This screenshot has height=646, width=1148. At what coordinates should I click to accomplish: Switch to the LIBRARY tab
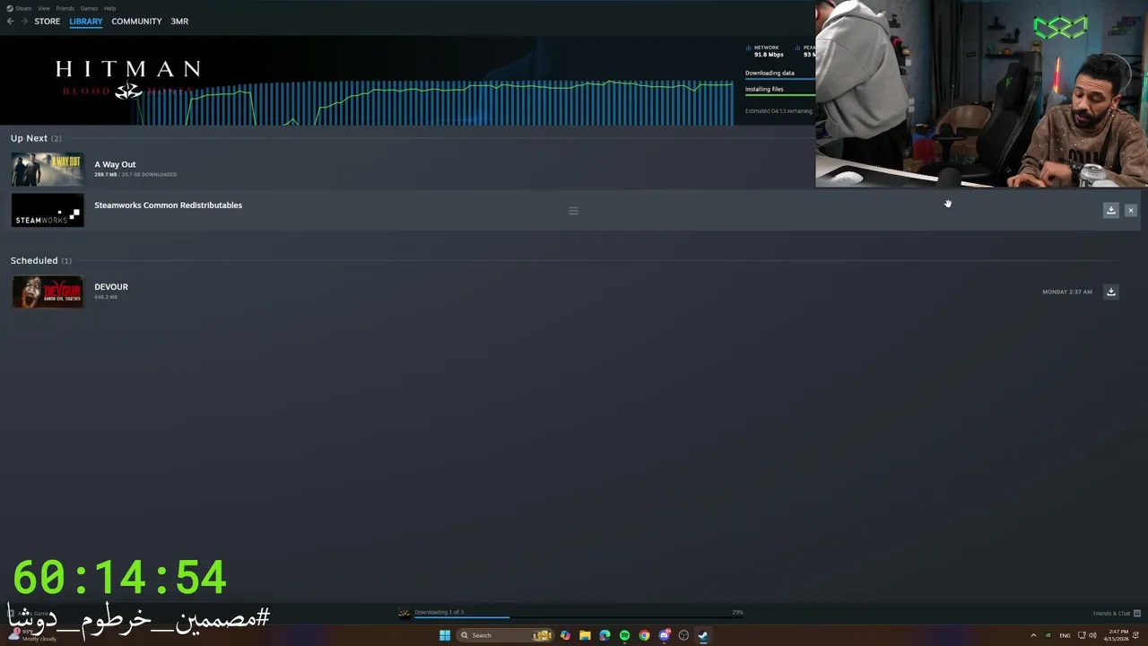86,22
